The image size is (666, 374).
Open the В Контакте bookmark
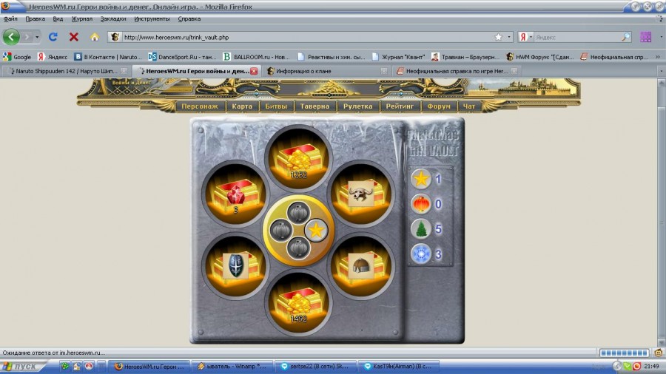pos(108,56)
